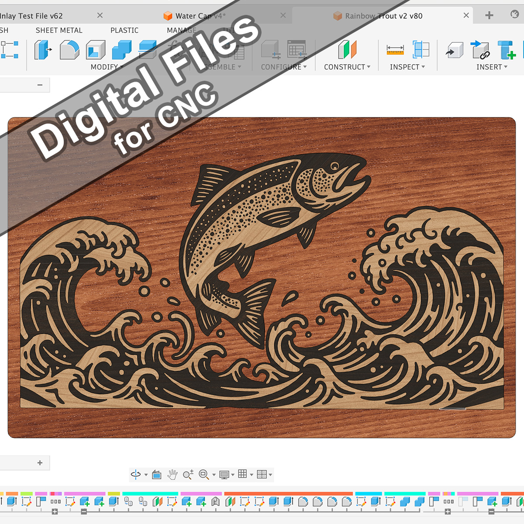The image size is (524, 524).
Task: Switch to the SHEET METAL tab
Action: (59, 30)
